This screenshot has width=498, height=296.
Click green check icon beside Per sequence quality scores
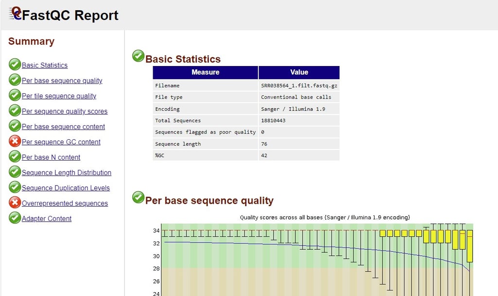click(15, 110)
